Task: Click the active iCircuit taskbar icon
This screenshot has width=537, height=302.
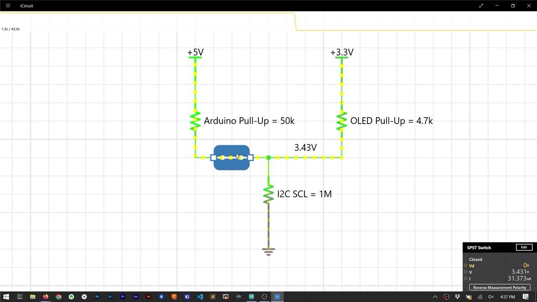Action: click(277, 297)
